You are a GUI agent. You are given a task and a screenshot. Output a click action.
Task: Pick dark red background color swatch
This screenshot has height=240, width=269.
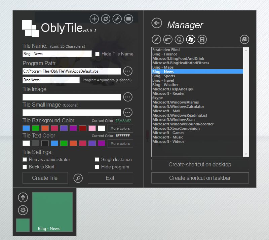tap(83, 128)
